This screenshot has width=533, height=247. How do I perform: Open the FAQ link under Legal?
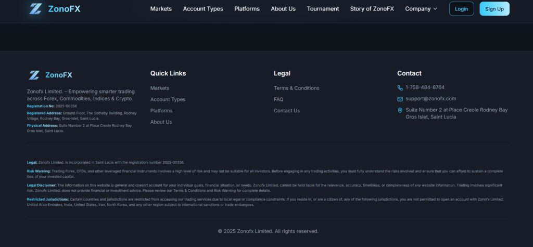[x=278, y=99]
